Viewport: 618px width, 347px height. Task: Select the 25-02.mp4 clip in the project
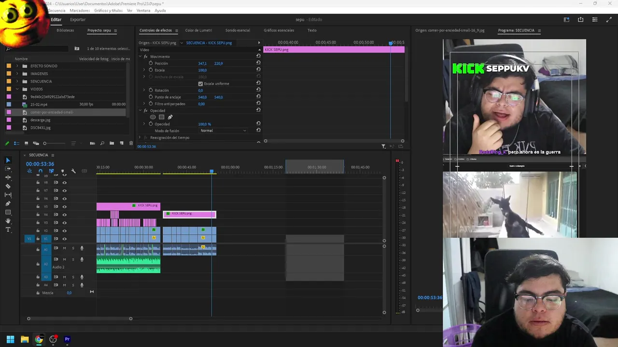[x=39, y=105]
